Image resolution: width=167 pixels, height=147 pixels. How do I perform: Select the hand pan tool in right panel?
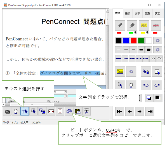click(131, 85)
